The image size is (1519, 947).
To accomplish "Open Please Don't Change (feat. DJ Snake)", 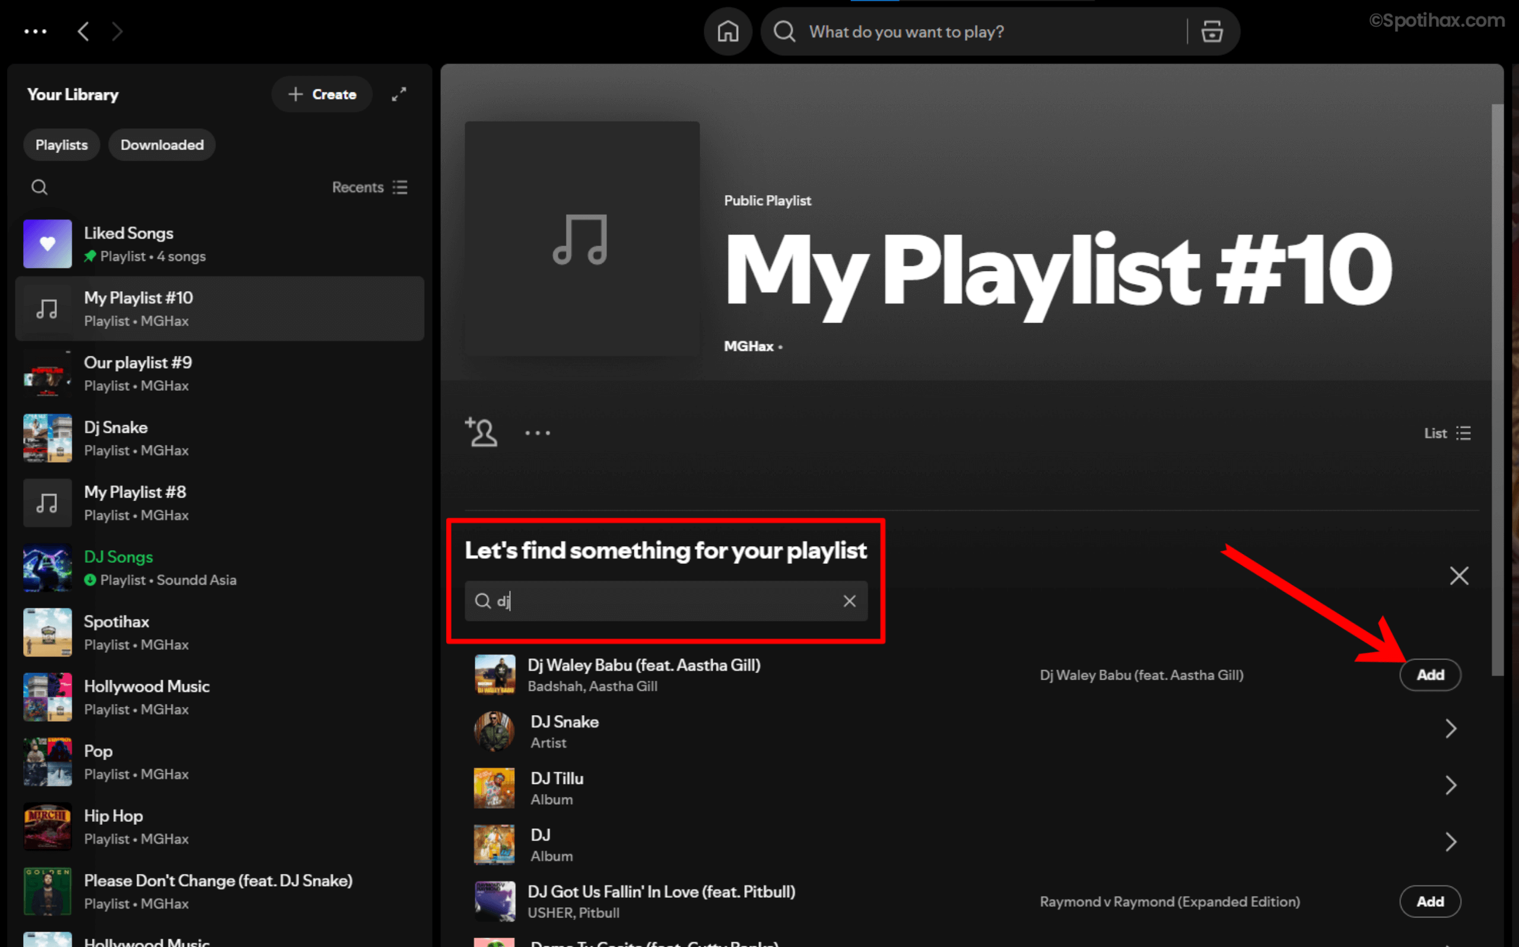I will click(220, 892).
